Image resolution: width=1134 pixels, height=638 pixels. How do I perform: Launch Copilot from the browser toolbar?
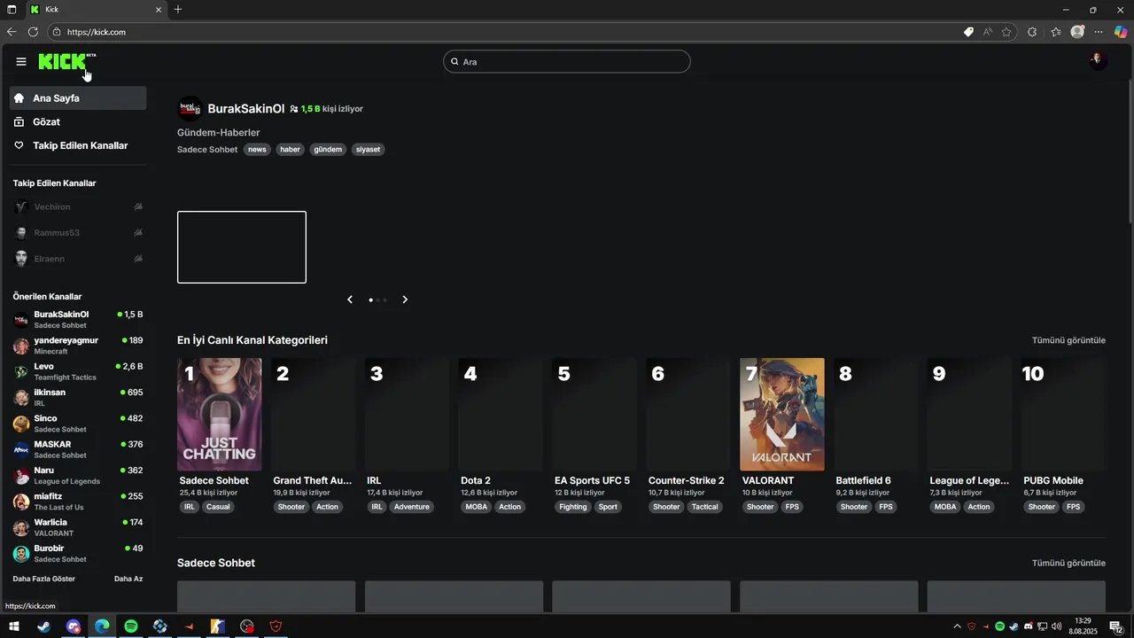pos(1121,32)
